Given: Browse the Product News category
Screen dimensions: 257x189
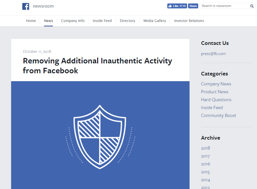Looking at the screenshot, I should coord(215,92).
